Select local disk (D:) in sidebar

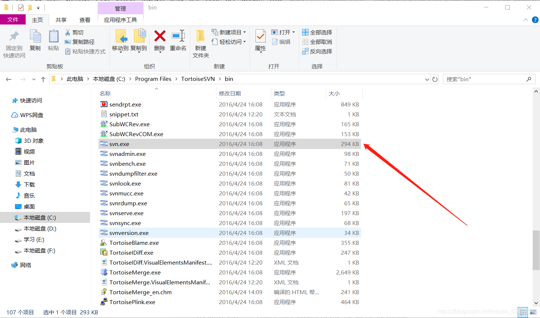pos(36,228)
